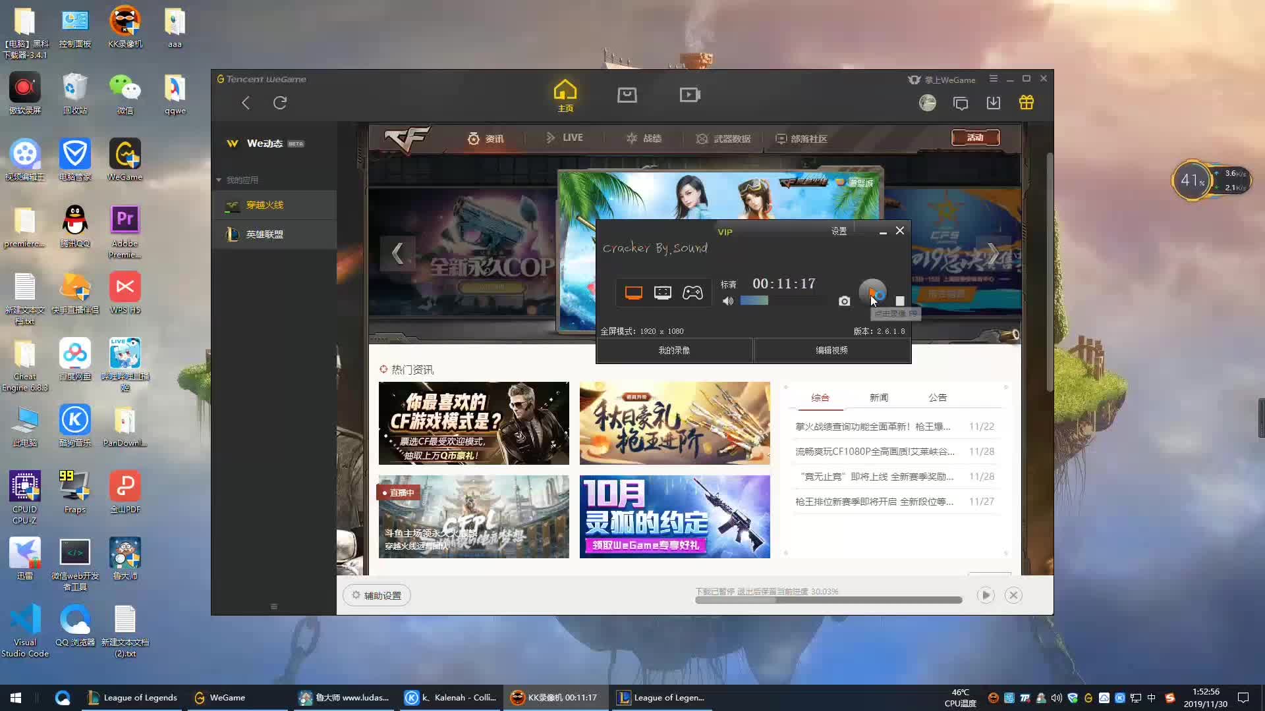Click the VIP label in KK recorder
This screenshot has height=711, width=1265.
[x=725, y=232]
